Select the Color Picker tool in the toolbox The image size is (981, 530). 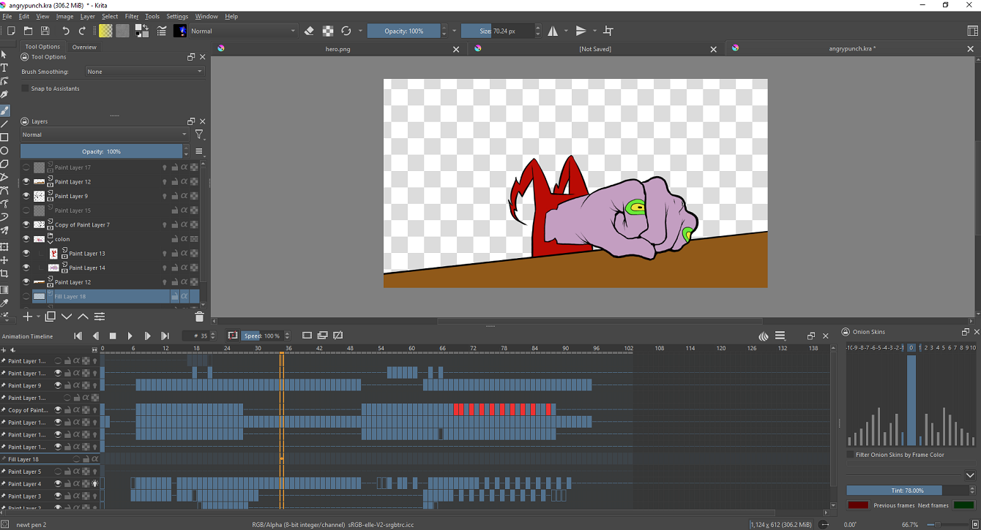tap(4, 303)
